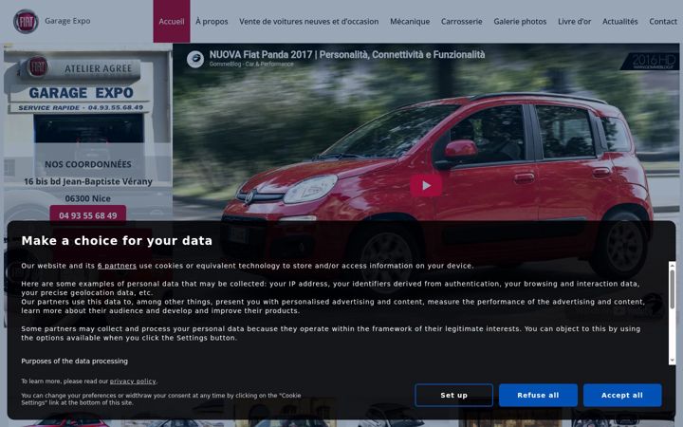Open the GommeBlog channel avatar icon
The image size is (683, 427).
[195, 59]
